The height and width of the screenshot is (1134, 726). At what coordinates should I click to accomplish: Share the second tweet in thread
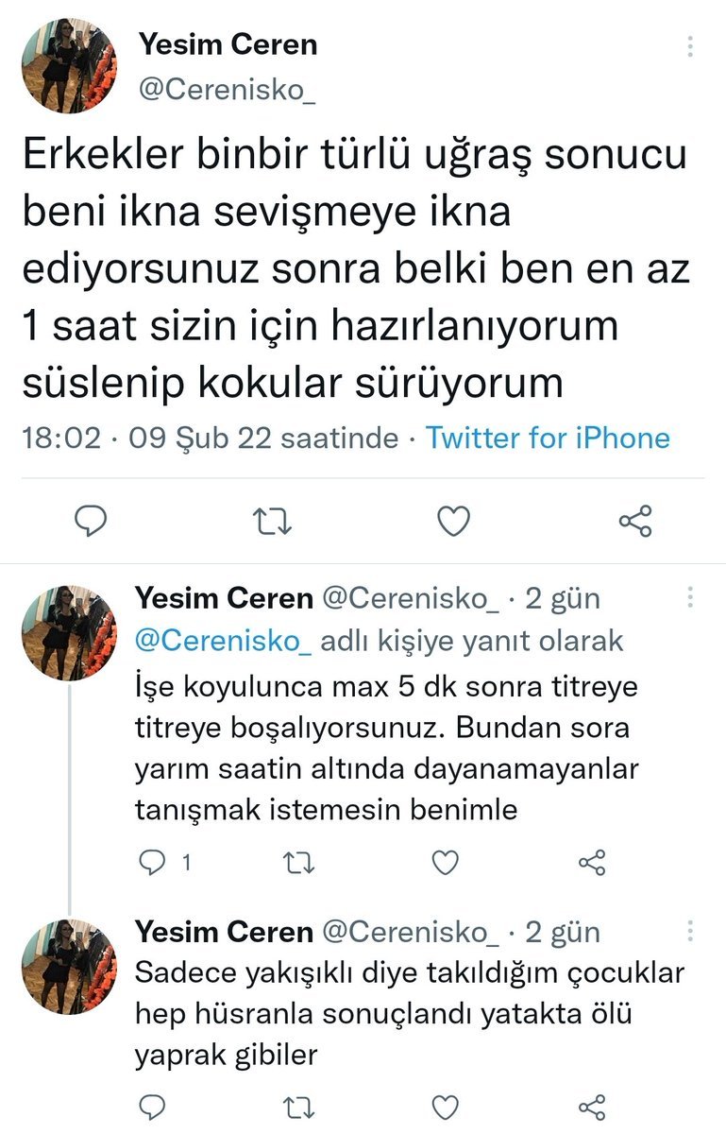592,862
